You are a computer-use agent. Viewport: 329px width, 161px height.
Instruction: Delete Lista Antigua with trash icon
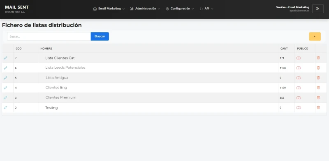point(318,78)
